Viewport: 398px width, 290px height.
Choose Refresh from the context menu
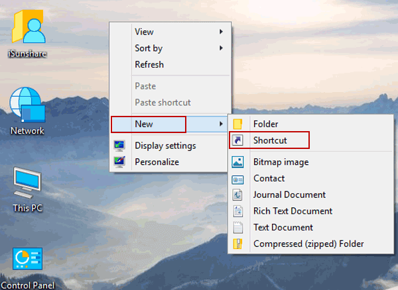[x=149, y=65]
